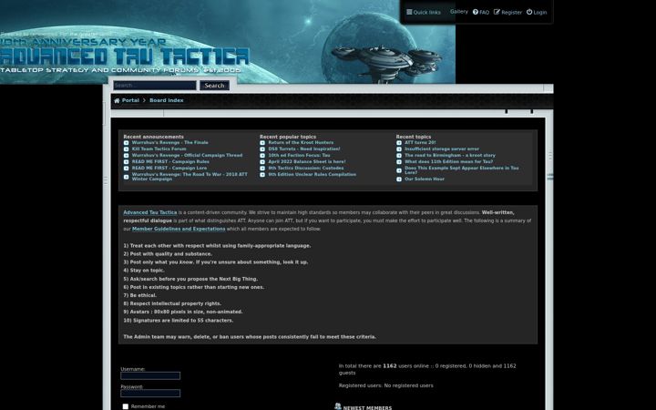Click icon beside Insufficient storage server error
This screenshot has height=410, width=656.
(399, 149)
